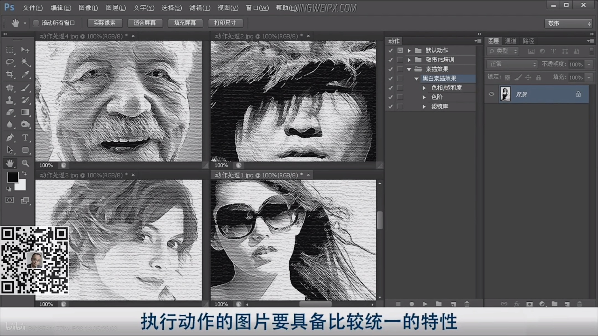Click the 实际像素 button
The width and height of the screenshot is (598, 336).
[105, 23]
